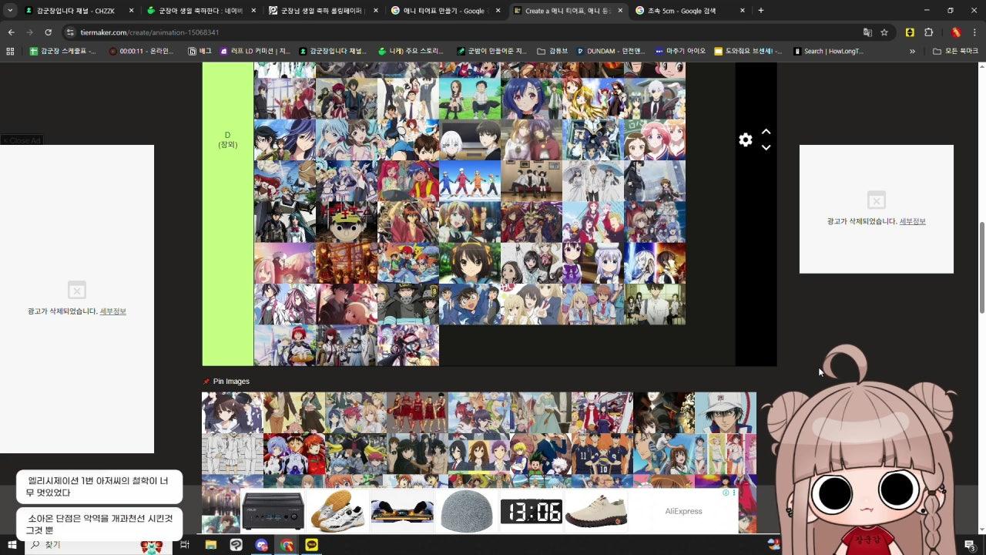Open the Windows Start menu
This screenshot has width=986, height=555.
pyautogui.click(x=12, y=545)
